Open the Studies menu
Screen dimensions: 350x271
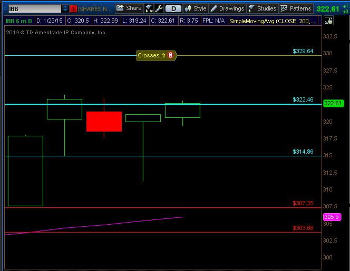click(x=262, y=8)
